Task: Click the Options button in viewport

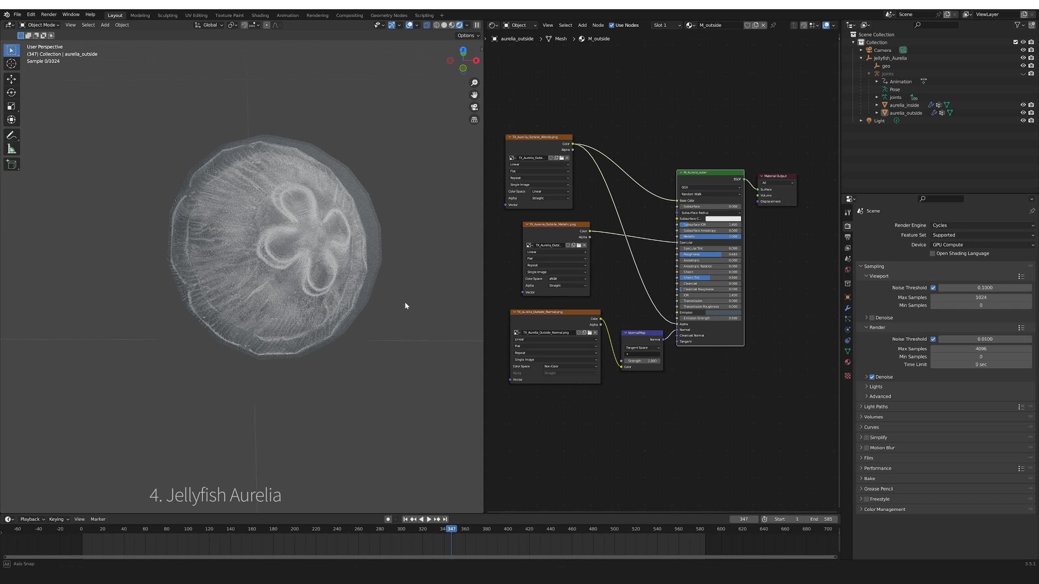Action: tap(468, 36)
